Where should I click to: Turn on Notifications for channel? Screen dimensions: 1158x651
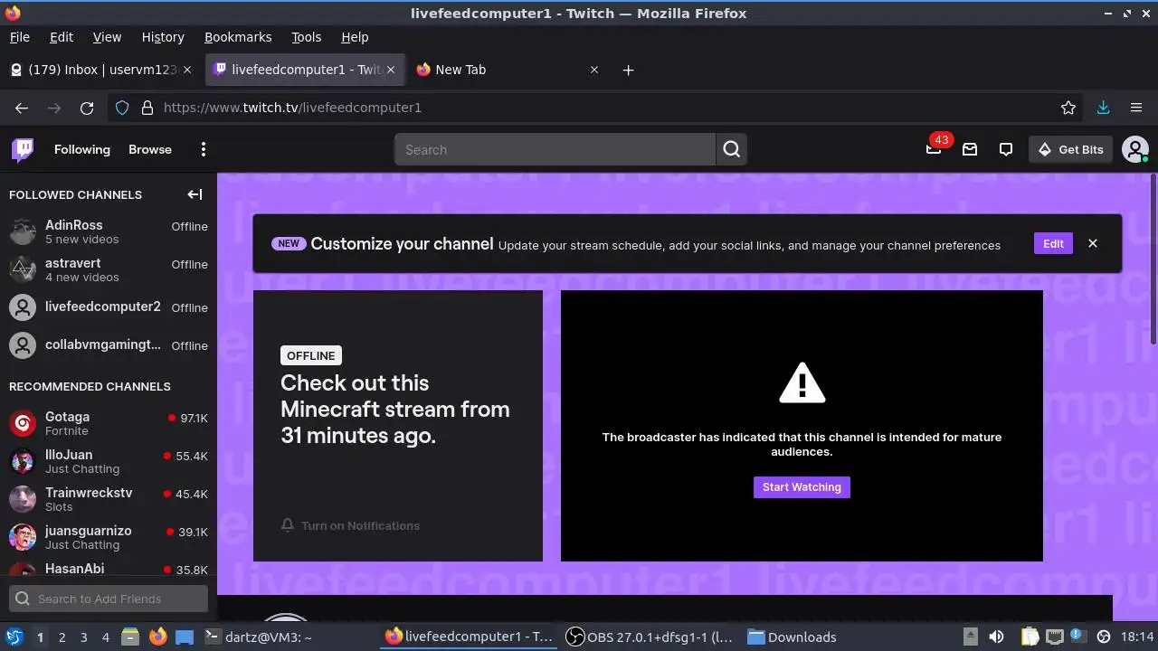[x=350, y=525]
